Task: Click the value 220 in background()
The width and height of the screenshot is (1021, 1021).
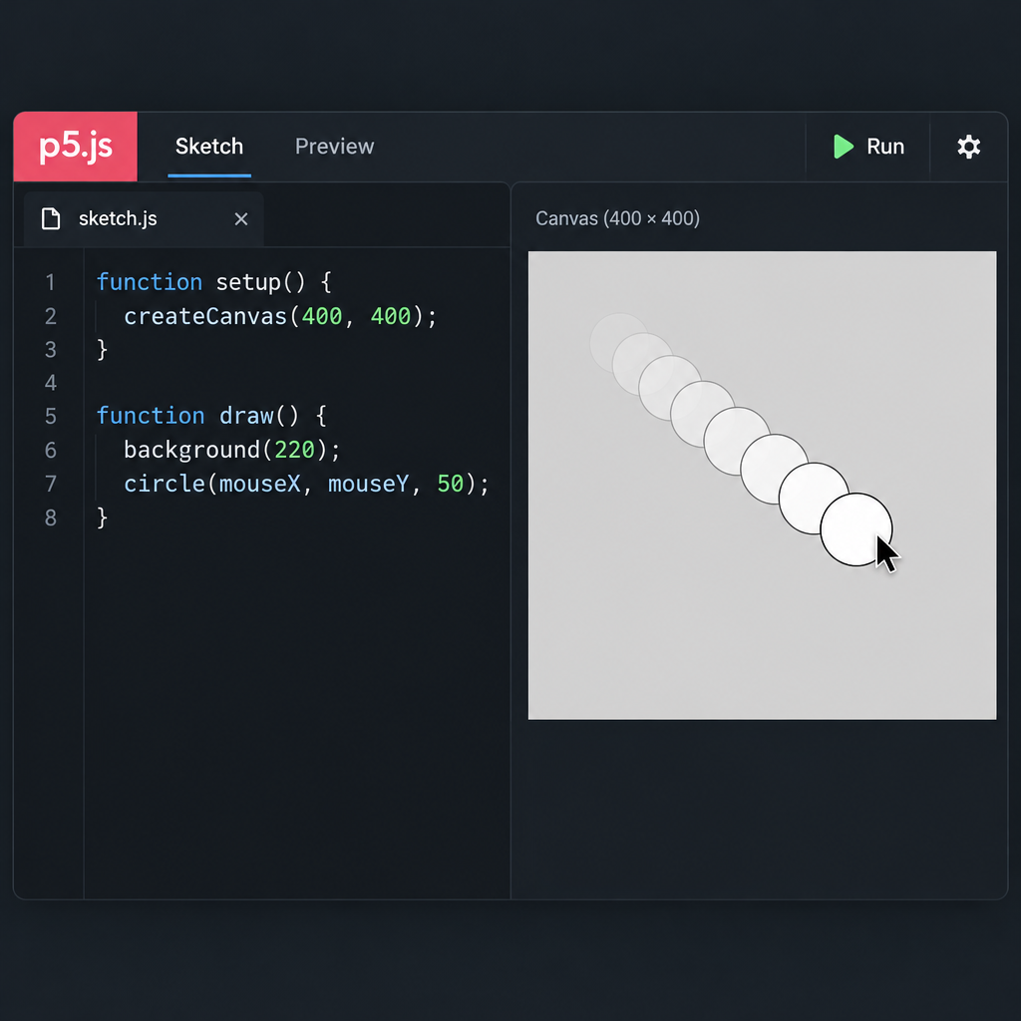Action: [x=294, y=450]
